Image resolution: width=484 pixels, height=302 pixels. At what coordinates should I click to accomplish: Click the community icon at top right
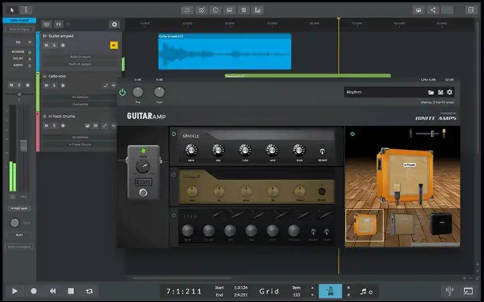click(418, 10)
